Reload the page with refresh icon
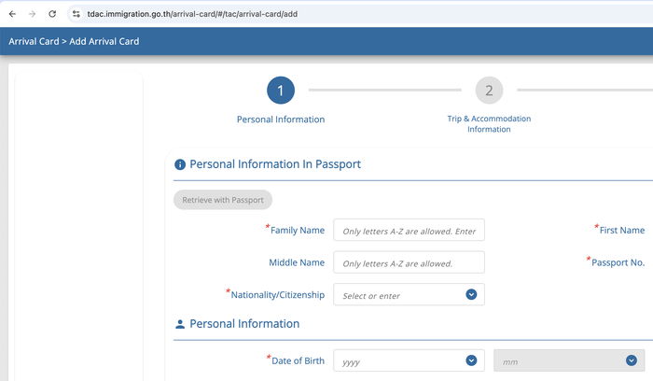The width and height of the screenshot is (653, 381). [x=52, y=14]
